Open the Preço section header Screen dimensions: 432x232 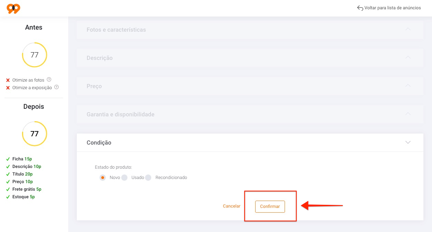(x=250, y=86)
